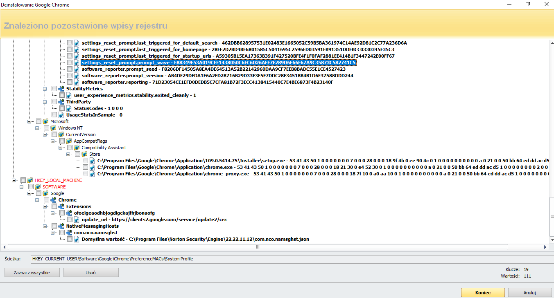Click the value icon beside StatusCodes
Viewport: 554px width, 298px height.
69,108
